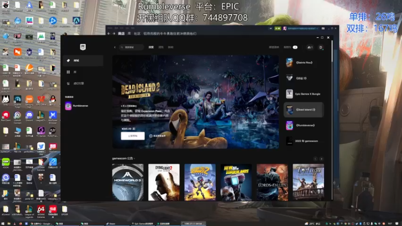Open the Dying Light 2 game card

164,182
